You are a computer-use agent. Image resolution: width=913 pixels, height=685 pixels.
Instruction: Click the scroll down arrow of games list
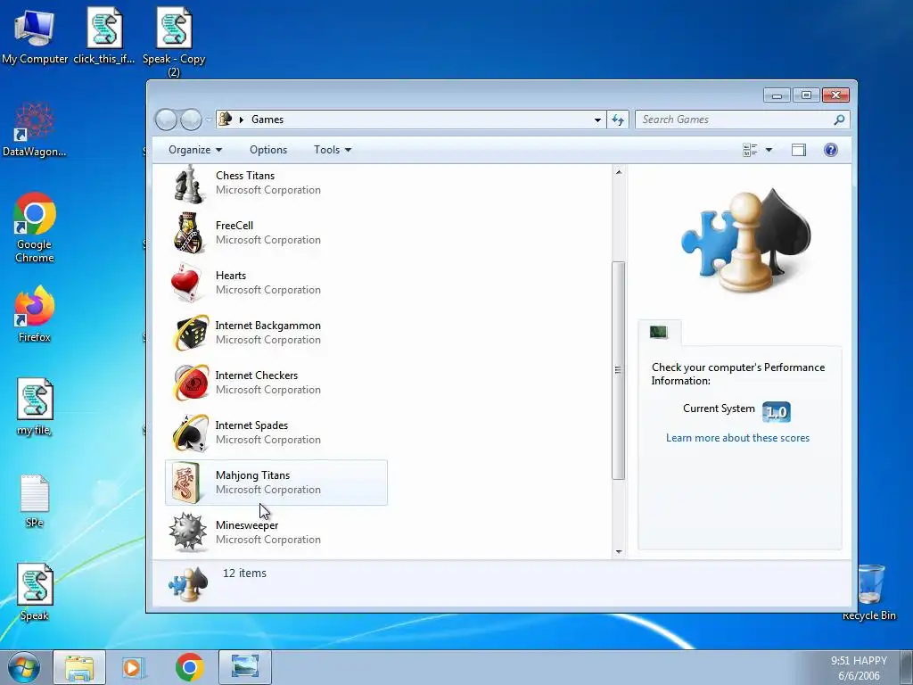619,551
